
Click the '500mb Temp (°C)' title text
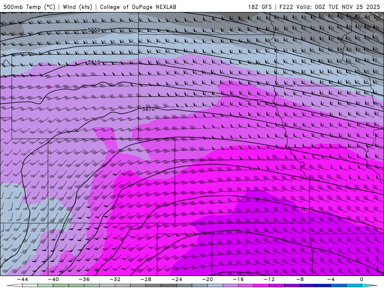tap(30, 7)
